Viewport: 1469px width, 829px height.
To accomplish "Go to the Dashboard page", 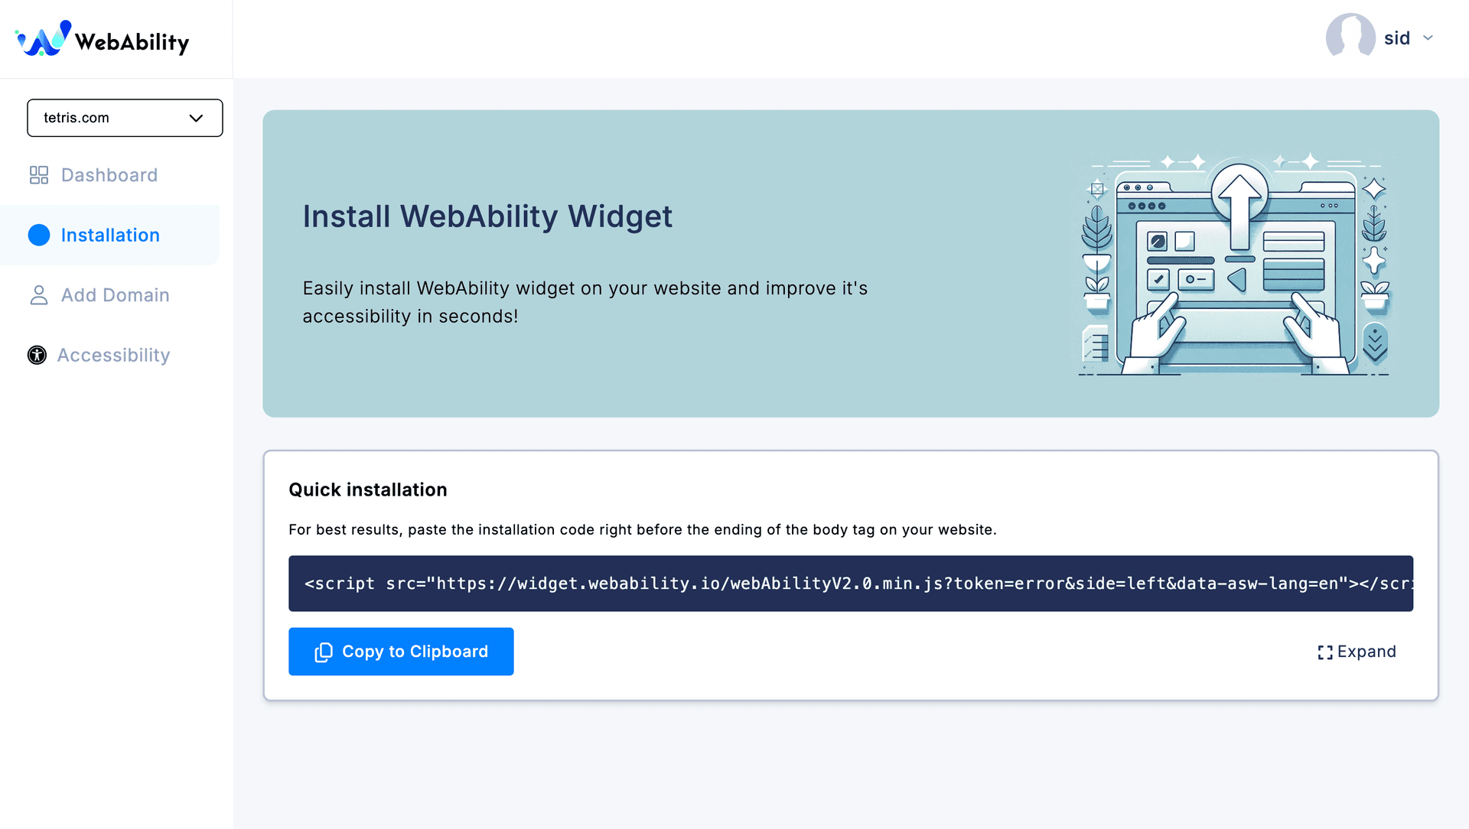I will (109, 175).
